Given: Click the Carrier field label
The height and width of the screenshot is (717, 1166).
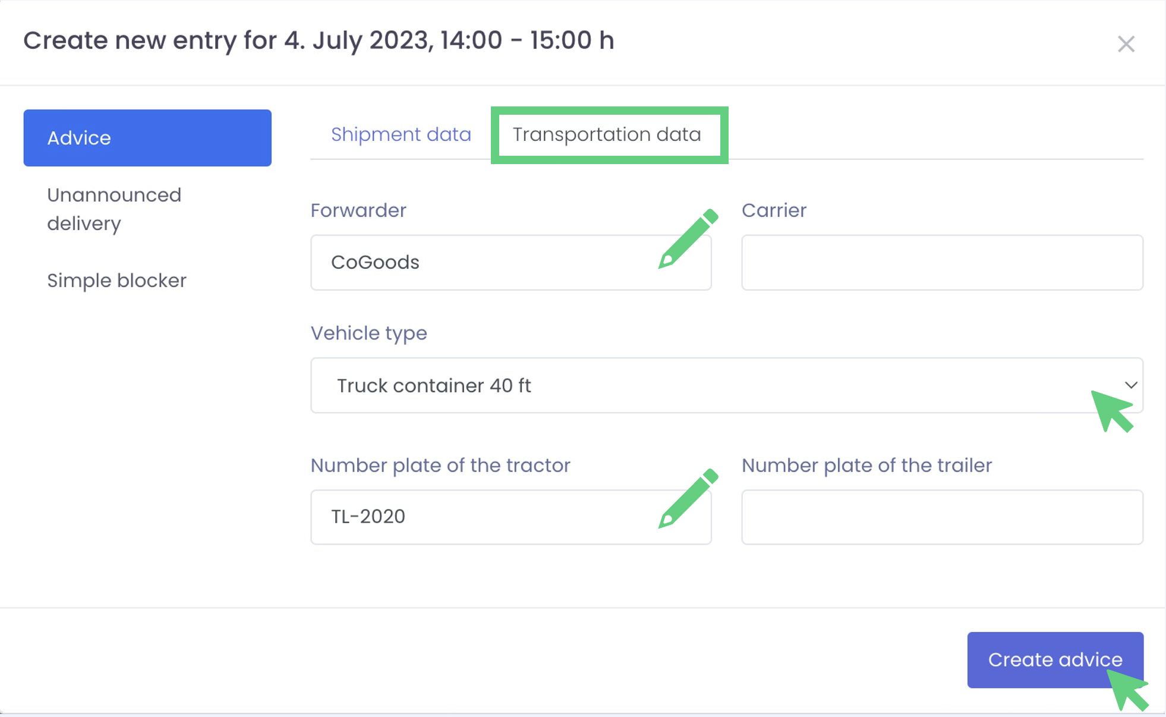Looking at the screenshot, I should pos(774,210).
